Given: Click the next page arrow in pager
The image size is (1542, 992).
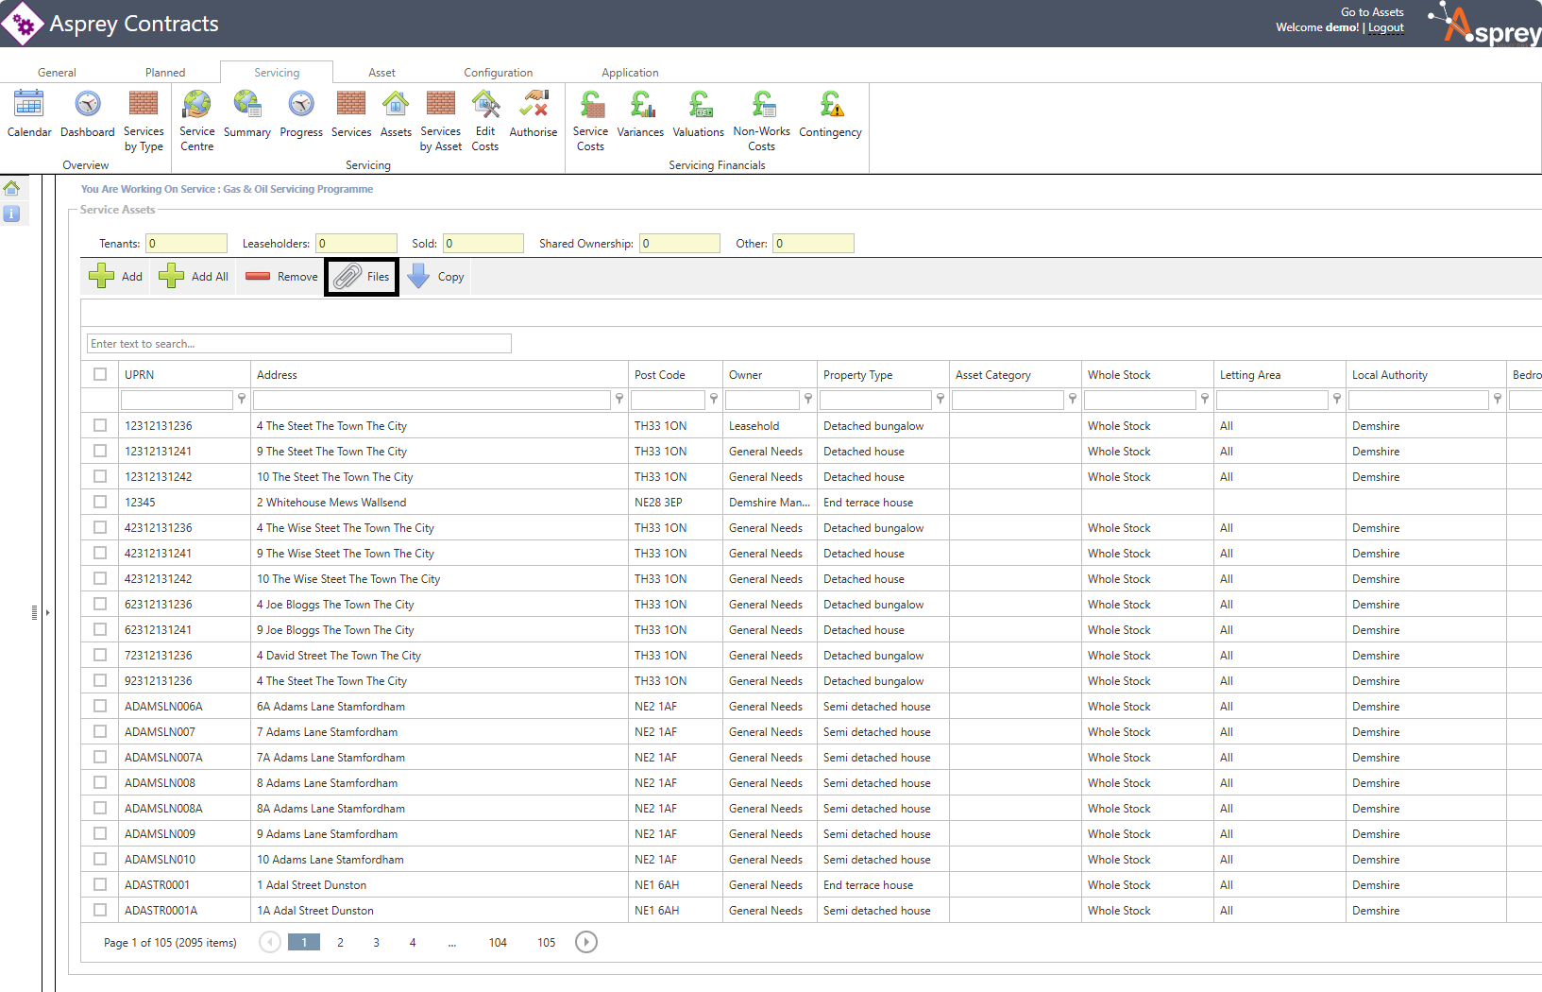Looking at the screenshot, I should click(586, 942).
